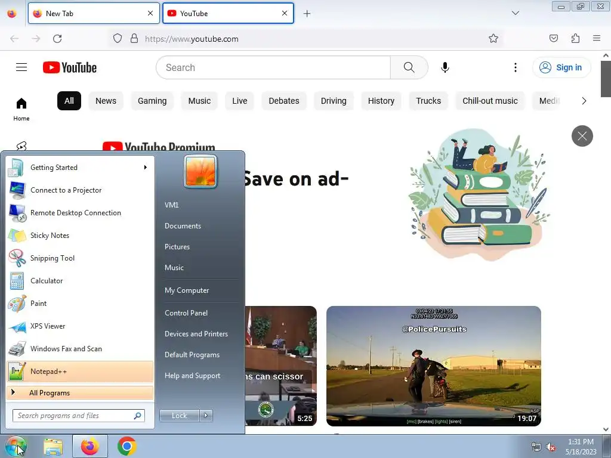
Task: Close the YouTube tab
Action: coord(285,13)
